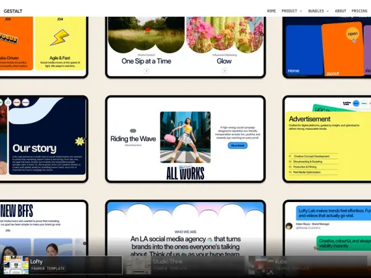Click the cloud circle icon in Our story preview
Screen dimensions: 371x278
pyautogui.click(x=8, y=102)
